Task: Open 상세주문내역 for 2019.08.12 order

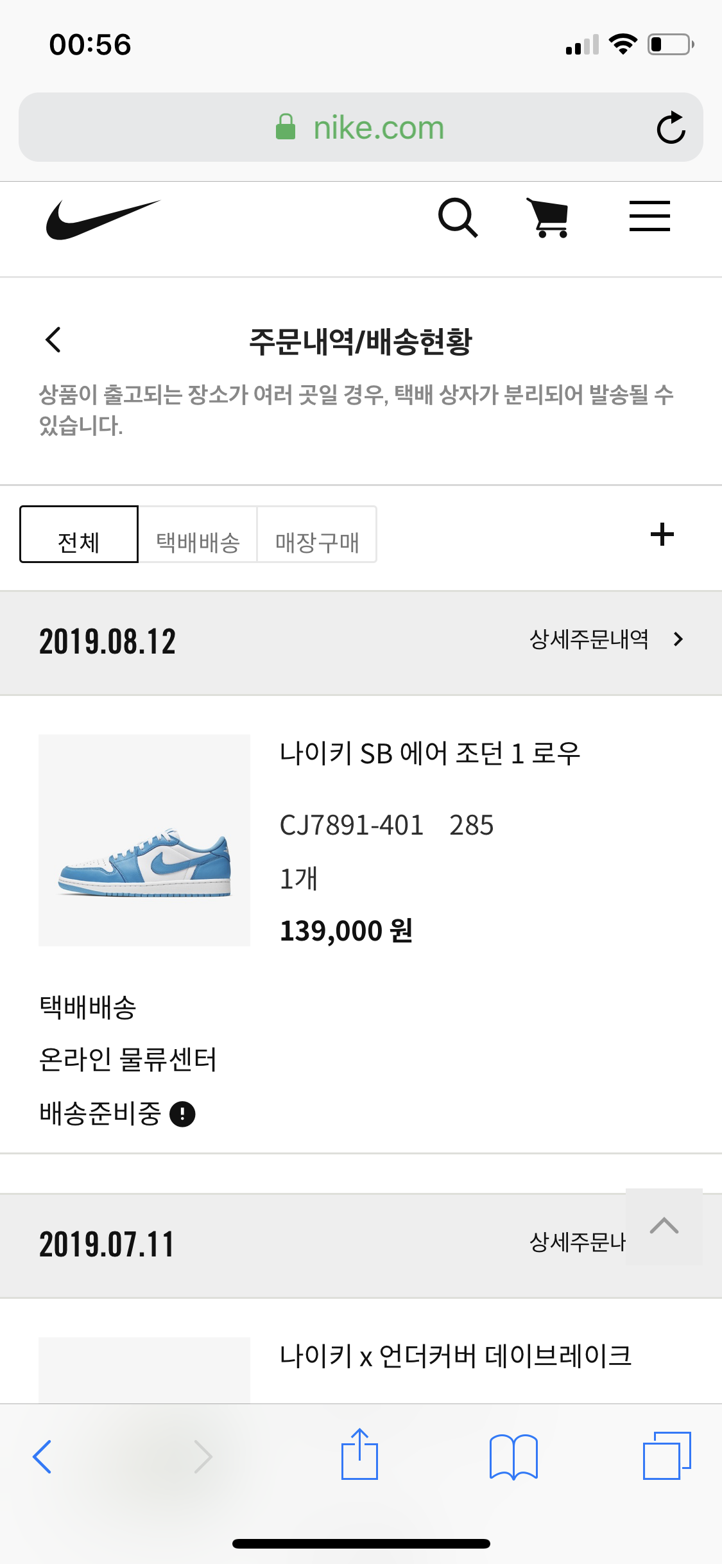Action: pyautogui.click(x=606, y=639)
